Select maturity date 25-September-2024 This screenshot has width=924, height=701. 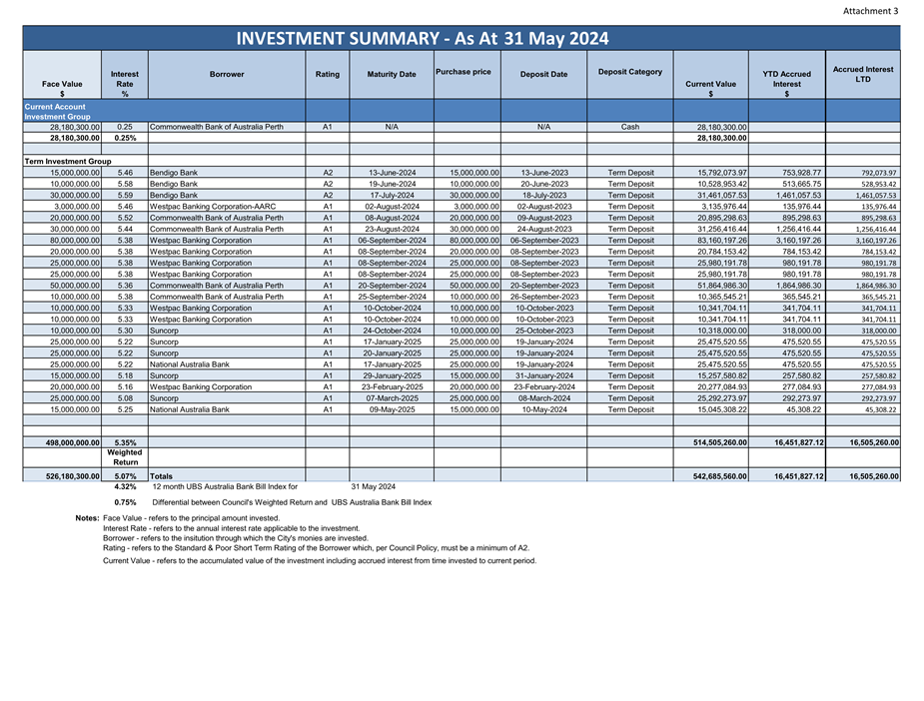coord(392,297)
